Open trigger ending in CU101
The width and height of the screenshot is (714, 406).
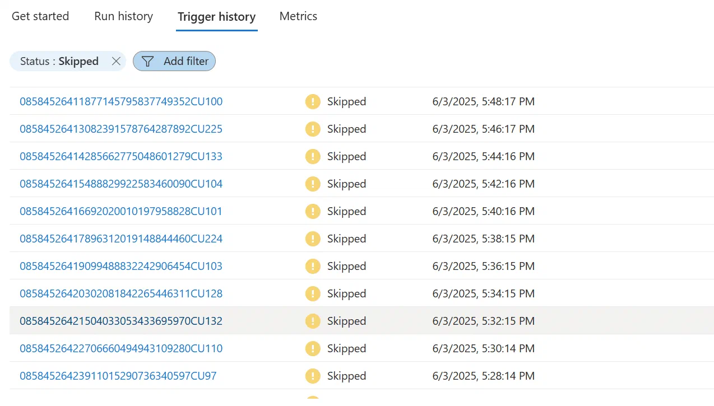point(121,211)
